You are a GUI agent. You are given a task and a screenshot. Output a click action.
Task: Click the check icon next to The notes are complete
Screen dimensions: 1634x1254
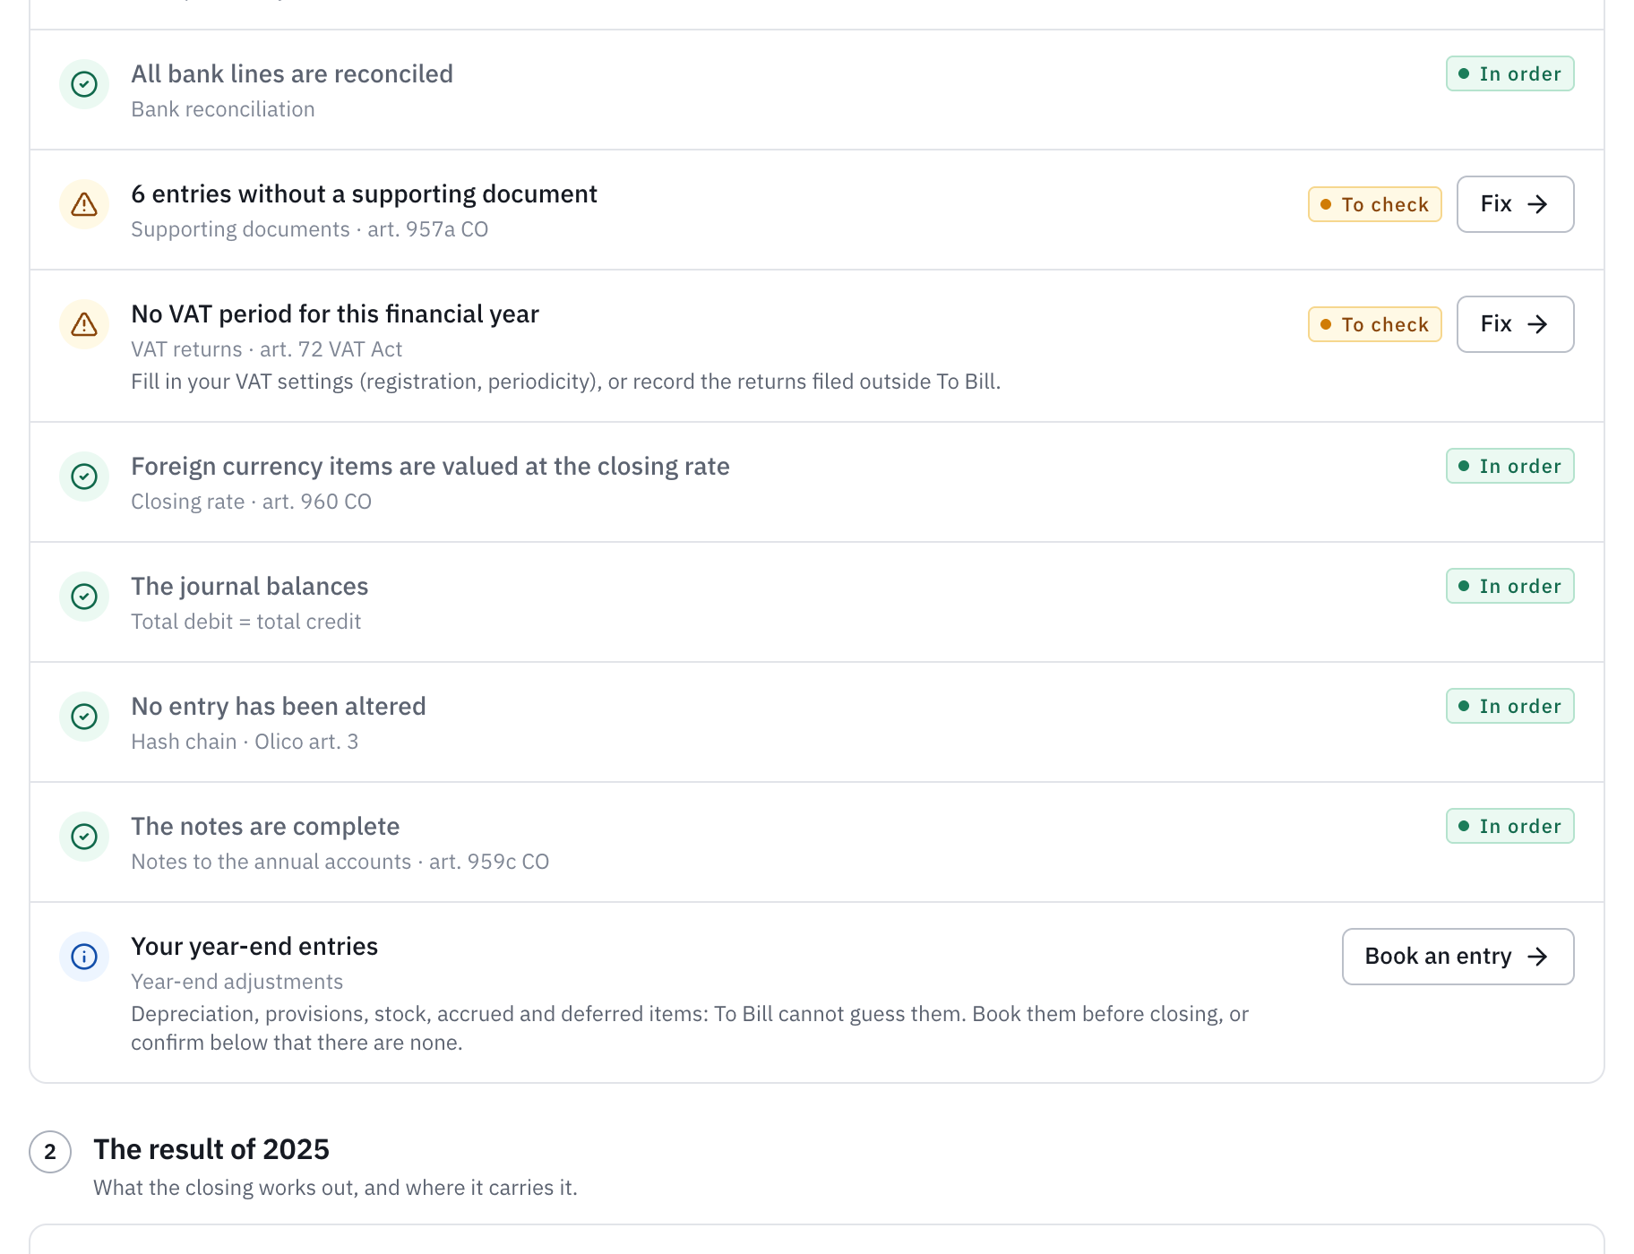(x=84, y=837)
